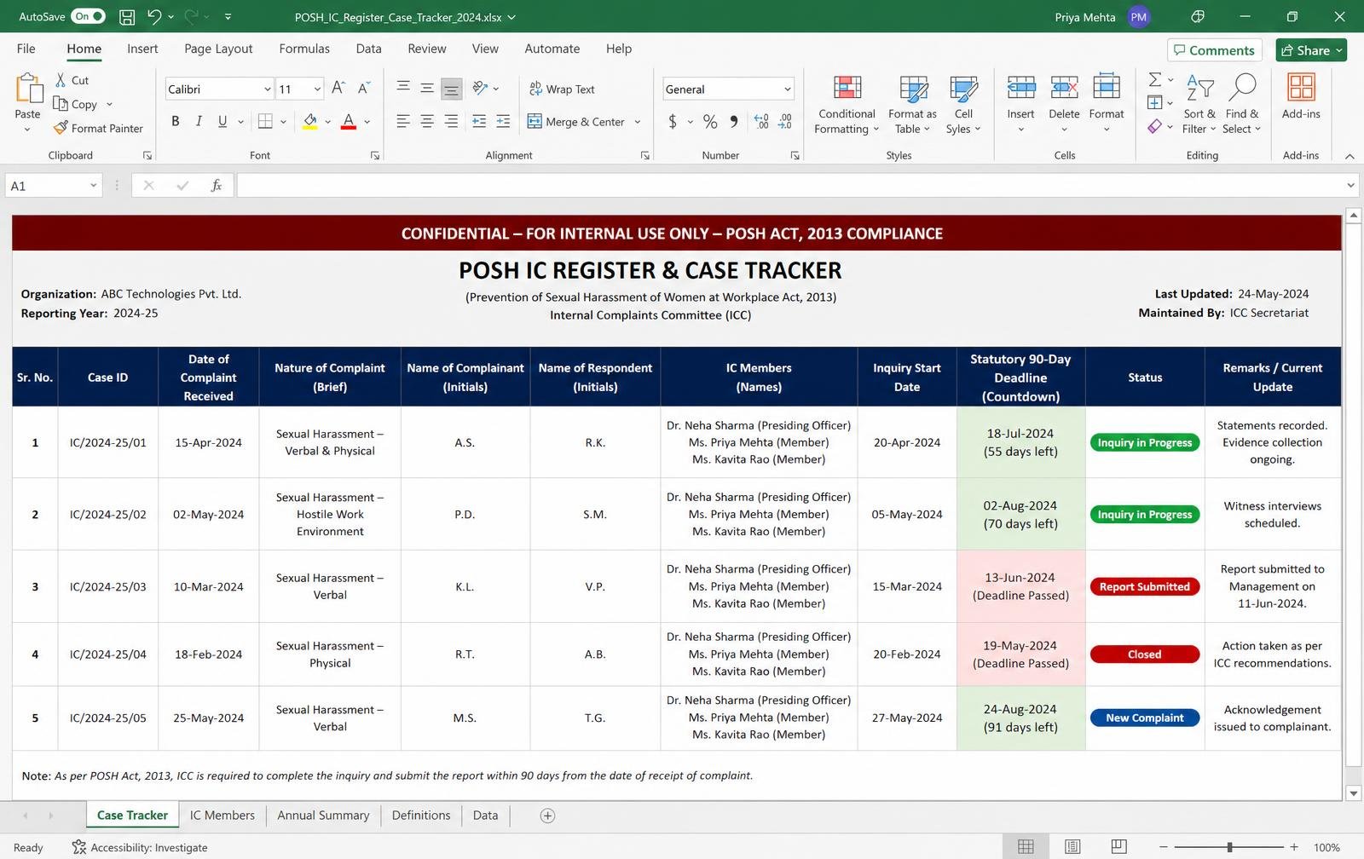Click the Paste clipboard icon
The width and height of the screenshot is (1364, 859).
28,88
